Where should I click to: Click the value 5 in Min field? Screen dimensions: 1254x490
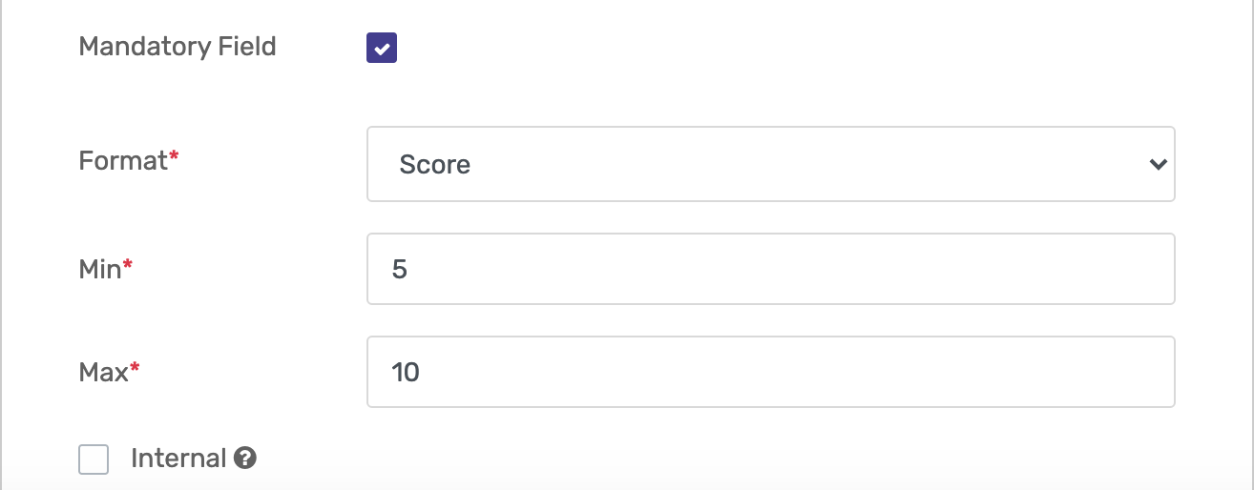tap(399, 269)
